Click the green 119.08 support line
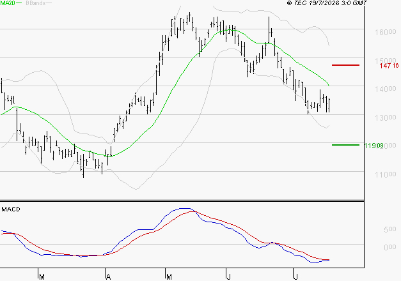Viewport: 401px width, 281px height. (x=345, y=145)
